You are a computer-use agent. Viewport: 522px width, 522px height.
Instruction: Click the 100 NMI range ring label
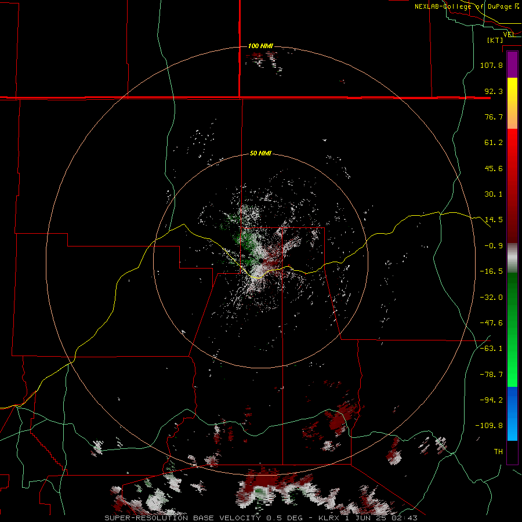coord(260,46)
